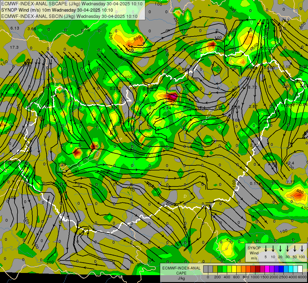Viewport: 308px width, 283px height.
Task: Pick the white swatch in CAPE legend
Action: pos(300,269)
